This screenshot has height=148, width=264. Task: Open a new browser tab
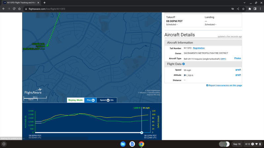point(45,3)
